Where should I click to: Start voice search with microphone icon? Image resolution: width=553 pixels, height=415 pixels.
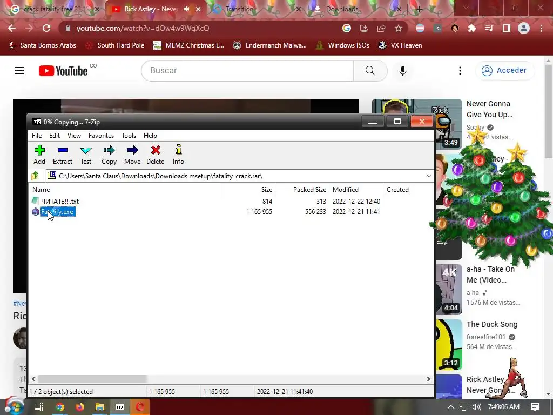pyautogui.click(x=403, y=71)
